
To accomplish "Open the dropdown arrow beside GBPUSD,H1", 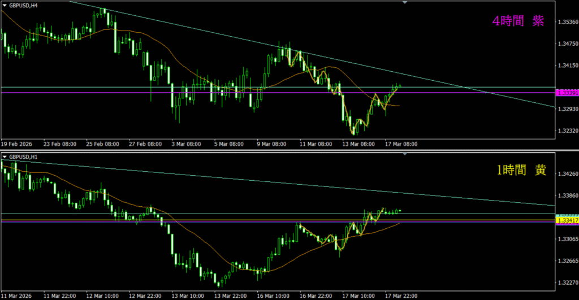I will click(5, 156).
